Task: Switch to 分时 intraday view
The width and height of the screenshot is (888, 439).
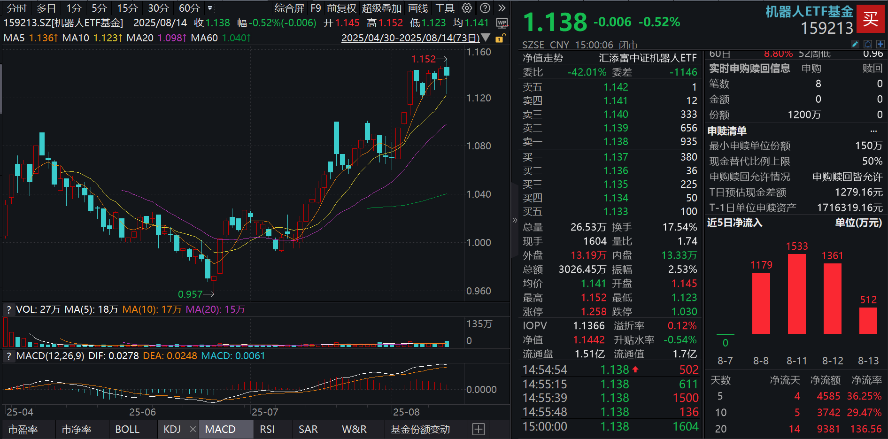Action: pyautogui.click(x=17, y=8)
